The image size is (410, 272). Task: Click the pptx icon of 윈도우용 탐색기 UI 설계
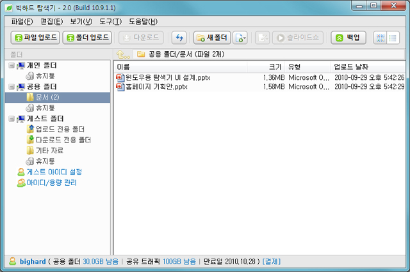coord(120,78)
